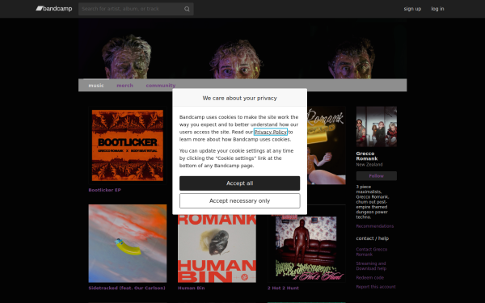The image size is (485, 303).
Task: Open the log in link
Action: 437,9
